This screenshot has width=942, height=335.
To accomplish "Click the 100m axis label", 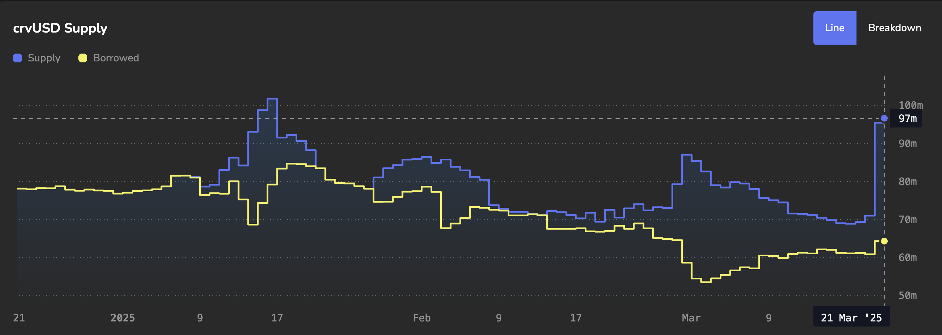I will click(x=910, y=105).
